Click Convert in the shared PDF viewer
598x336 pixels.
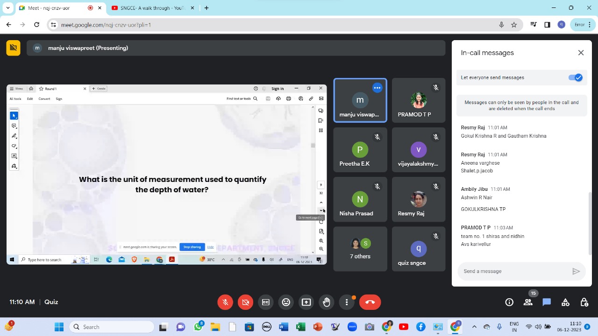click(x=44, y=99)
